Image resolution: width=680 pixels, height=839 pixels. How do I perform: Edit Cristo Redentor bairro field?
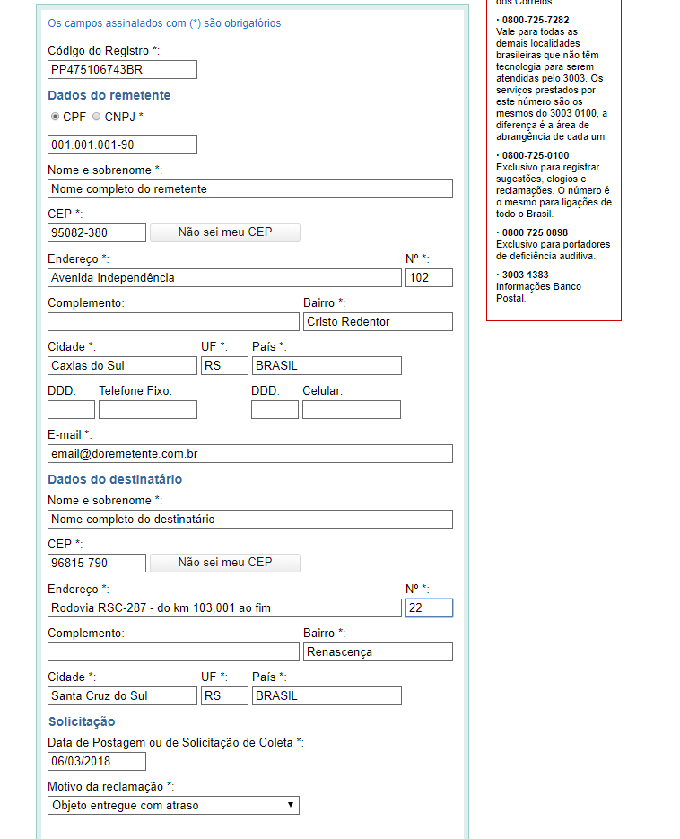pos(378,321)
